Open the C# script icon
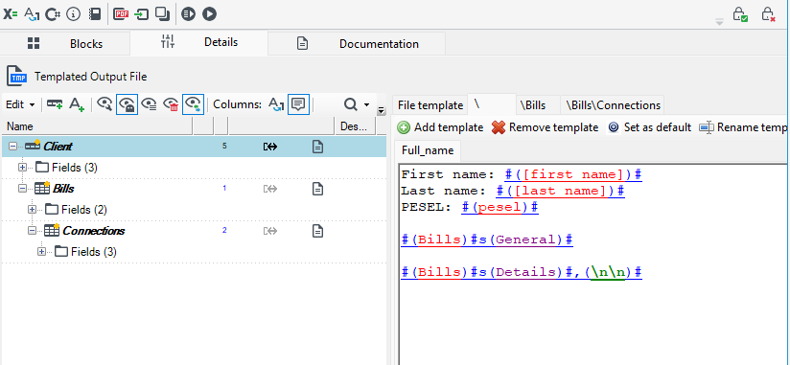This screenshot has height=365, width=790. (53, 14)
